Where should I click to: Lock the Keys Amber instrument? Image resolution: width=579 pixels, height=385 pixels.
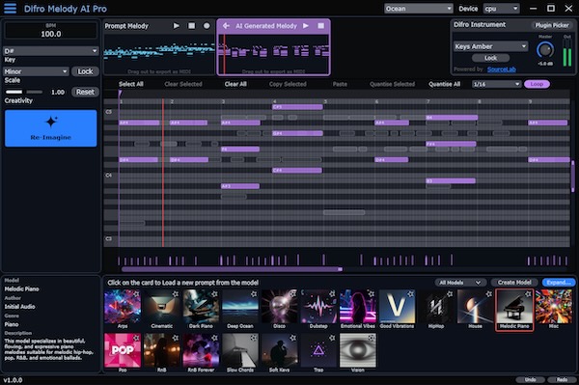click(x=491, y=58)
